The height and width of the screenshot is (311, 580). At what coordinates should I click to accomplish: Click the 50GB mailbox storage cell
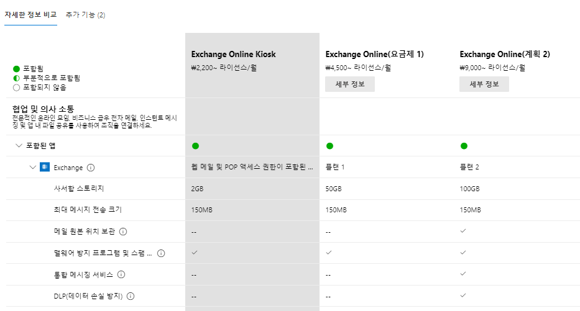tap(334, 189)
